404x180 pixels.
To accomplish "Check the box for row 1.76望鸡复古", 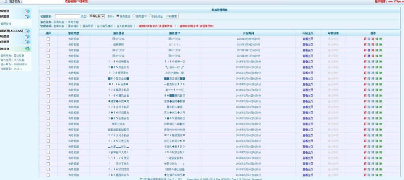I will pos(48,73).
